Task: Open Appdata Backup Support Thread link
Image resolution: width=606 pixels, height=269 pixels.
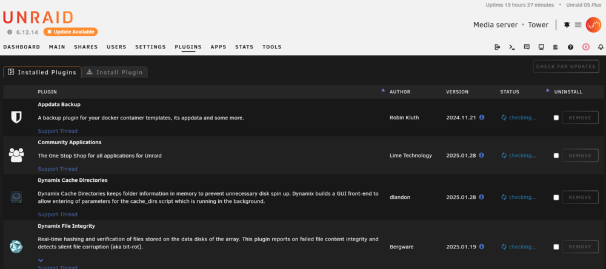Action: pyautogui.click(x=58, y=131)
